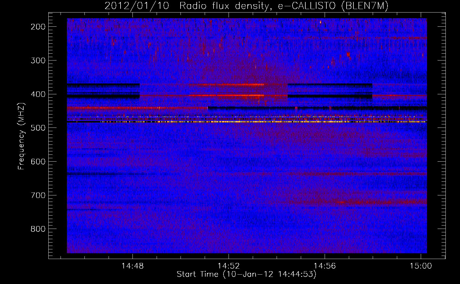
Task: Click the 14:56 time tick label
Action: (x=325, y=266)
